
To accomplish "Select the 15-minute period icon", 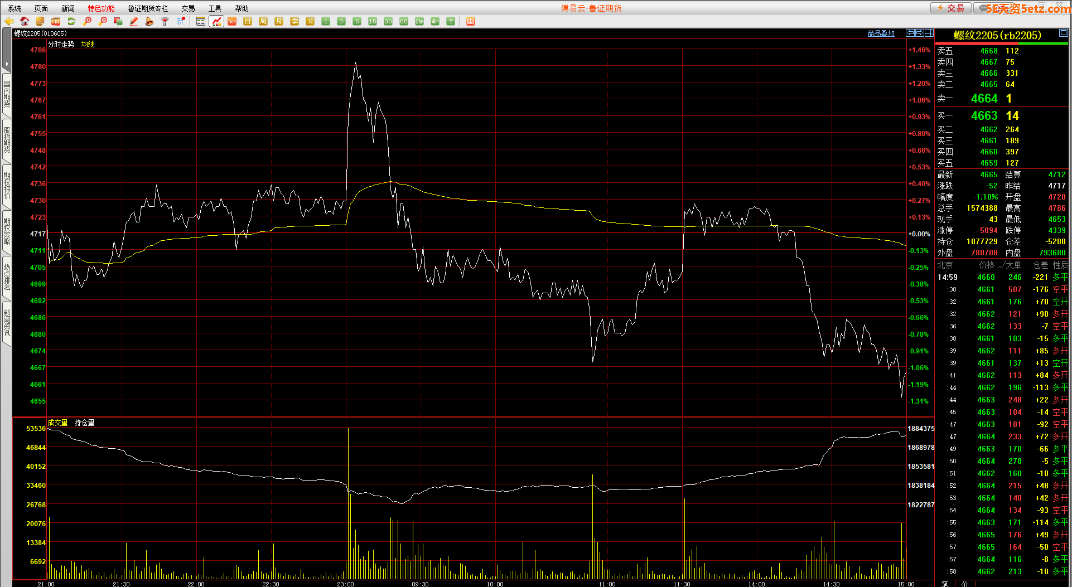I will pyautogui.click(x=373, y=21).
